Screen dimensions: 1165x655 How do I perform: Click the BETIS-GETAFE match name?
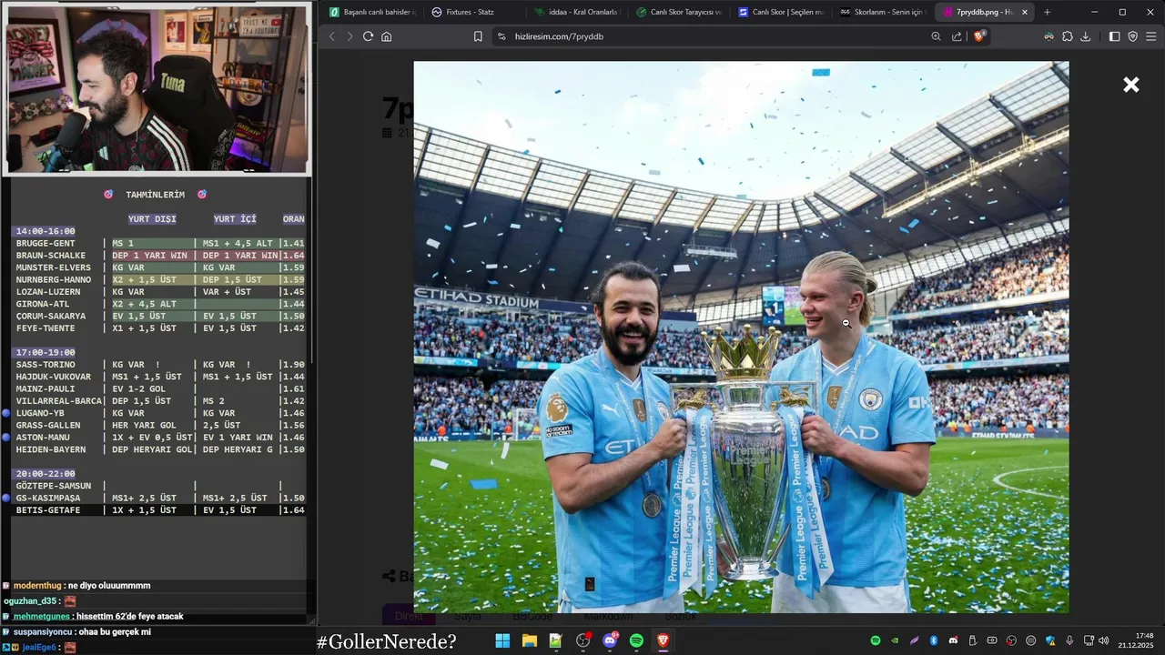click(x=48, y=510)
